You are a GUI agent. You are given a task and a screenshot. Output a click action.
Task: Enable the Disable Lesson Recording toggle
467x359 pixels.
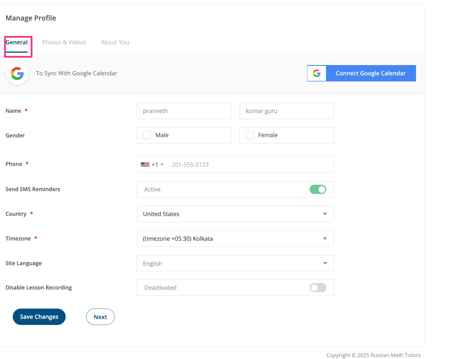point(318,288)
